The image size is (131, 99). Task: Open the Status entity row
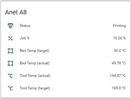[65, 26]
